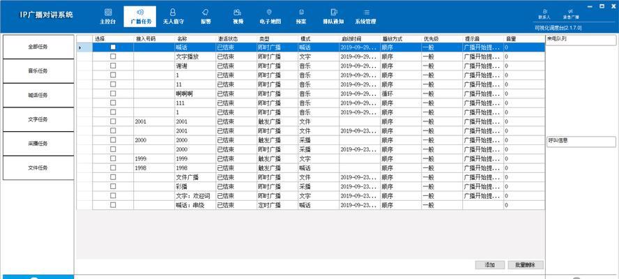619x279 pixels.
Task: Click the IP广播对讲系统 title
Action: [x=46, y=15]
